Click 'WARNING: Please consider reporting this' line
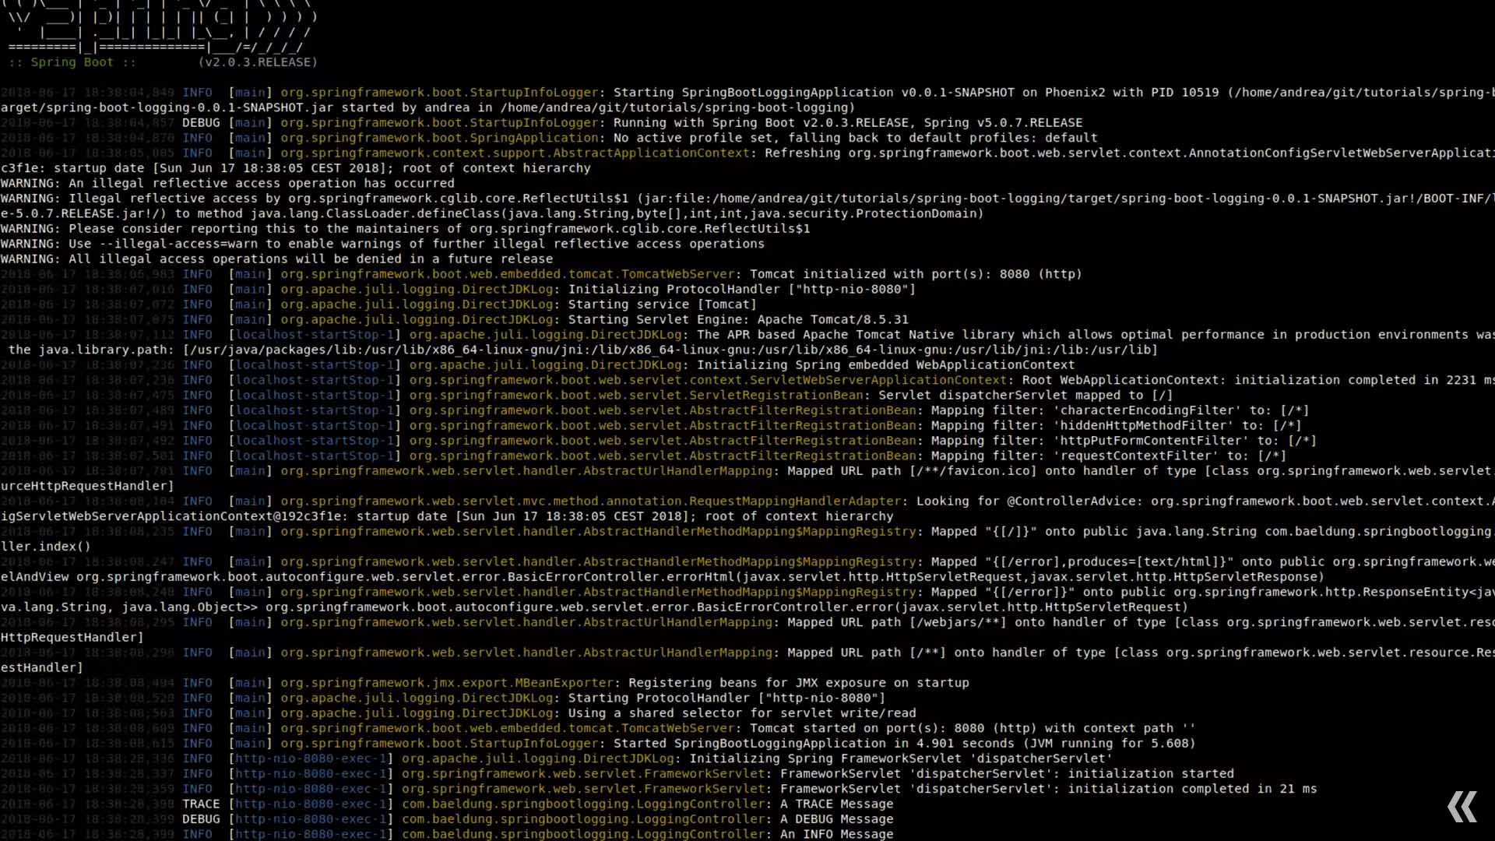This screenshot has width=1495, height=841. 406,229
